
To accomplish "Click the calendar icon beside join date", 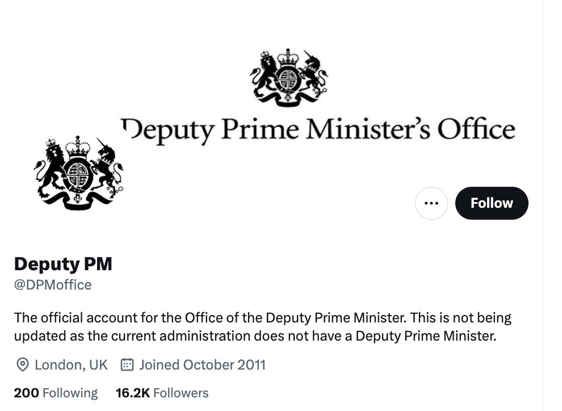I will pos(127,364).
